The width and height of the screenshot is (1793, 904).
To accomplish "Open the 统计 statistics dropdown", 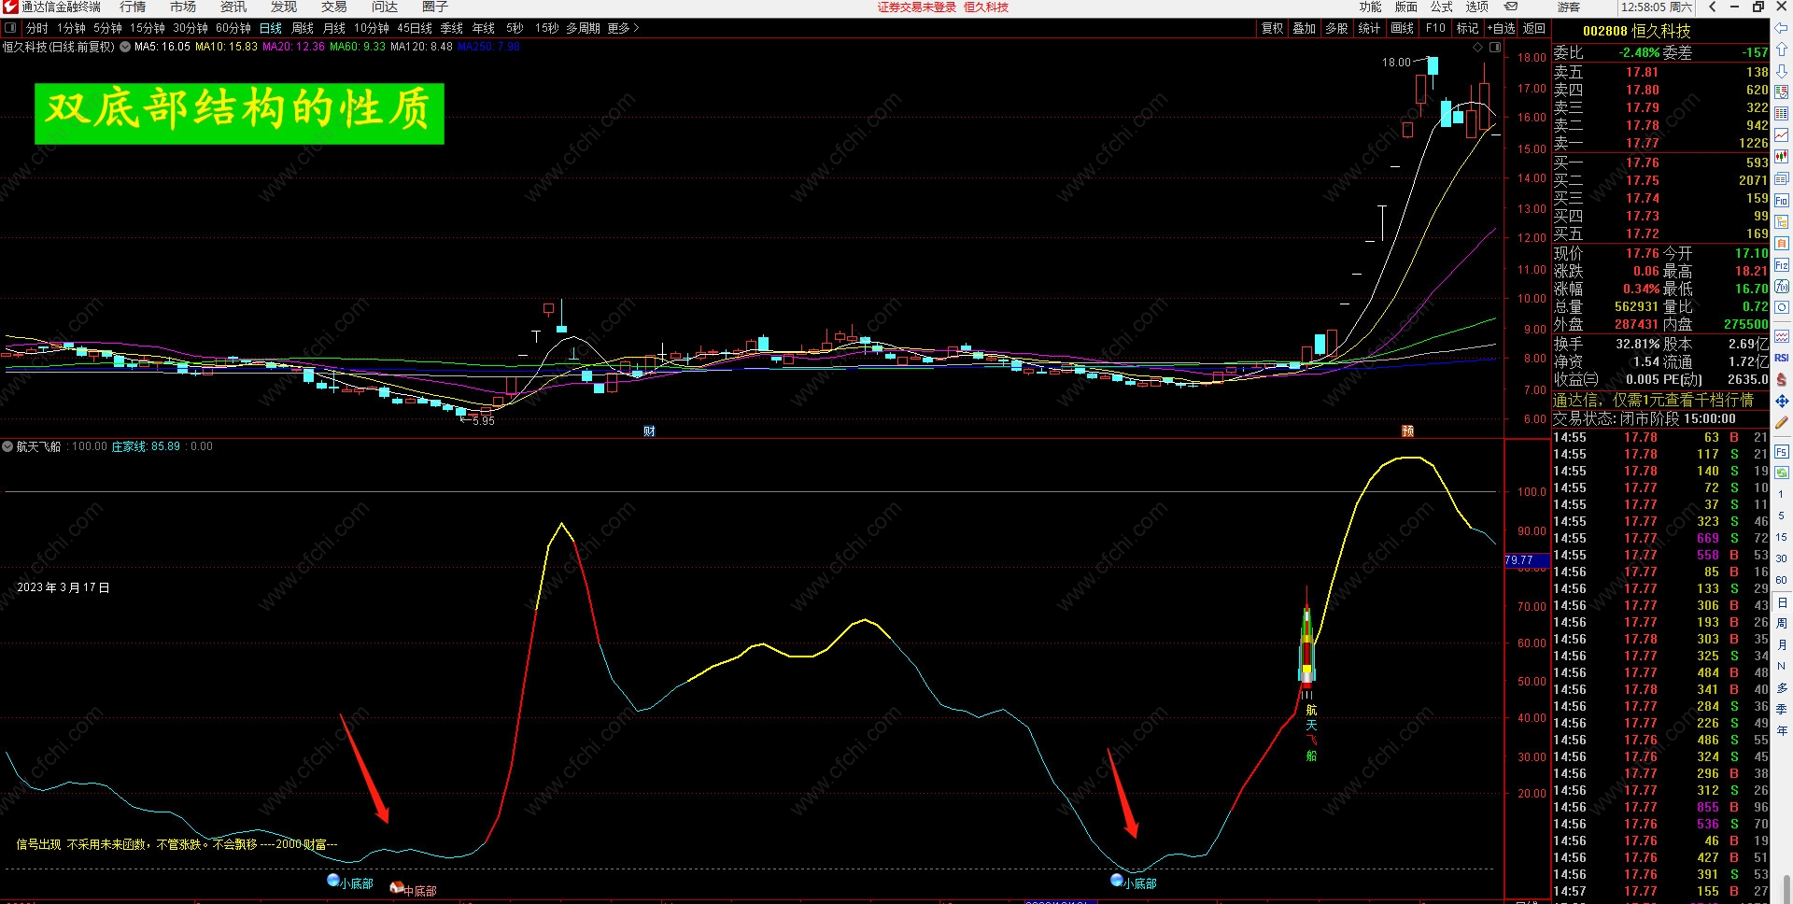I will coord(1369,28).
